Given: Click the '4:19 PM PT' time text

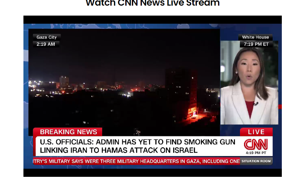Looking at the screenshot, I should (x=256, y=153).
